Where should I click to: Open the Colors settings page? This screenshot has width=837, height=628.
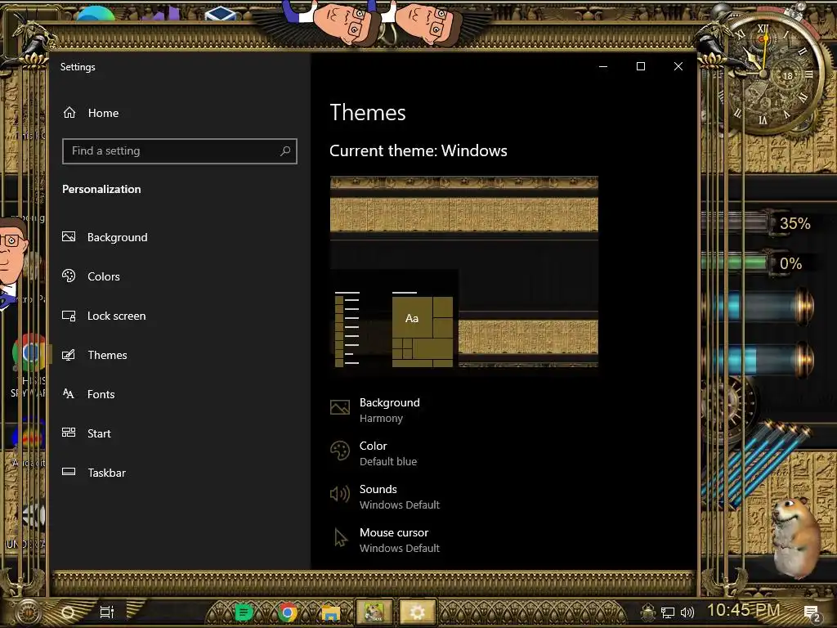click(91, 276)
